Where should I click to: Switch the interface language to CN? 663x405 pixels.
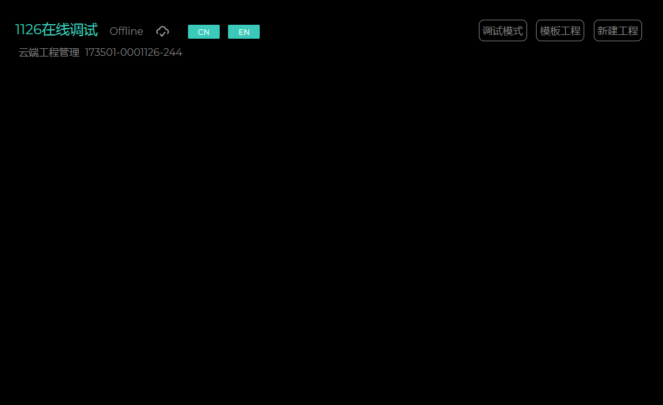point(203,32)
